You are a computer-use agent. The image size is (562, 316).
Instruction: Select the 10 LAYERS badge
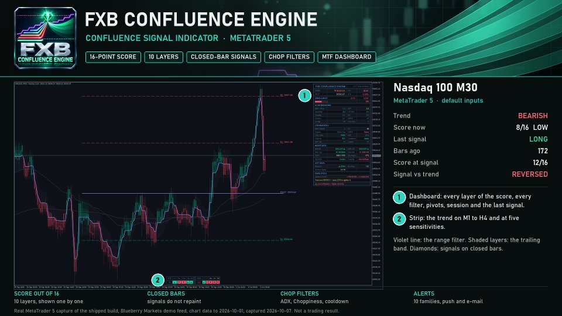163,57
